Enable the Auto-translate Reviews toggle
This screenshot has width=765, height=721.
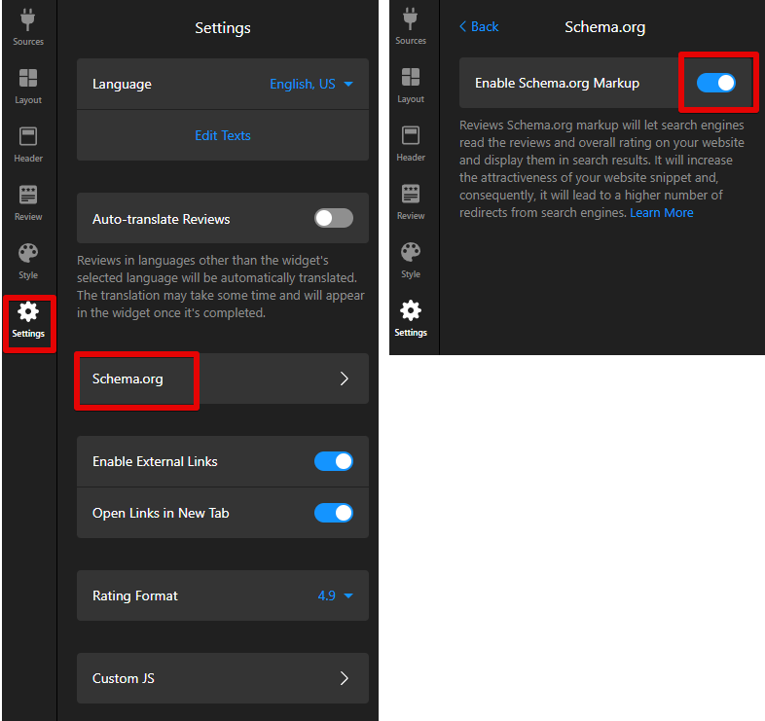click(x=333, y=218)
